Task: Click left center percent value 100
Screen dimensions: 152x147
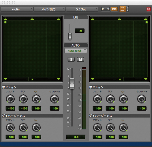Action: click(55, 109)
